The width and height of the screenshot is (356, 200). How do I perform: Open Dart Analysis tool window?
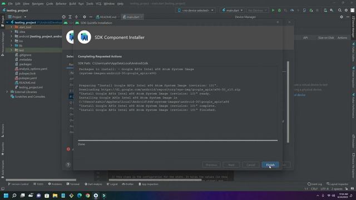(93, 184)
